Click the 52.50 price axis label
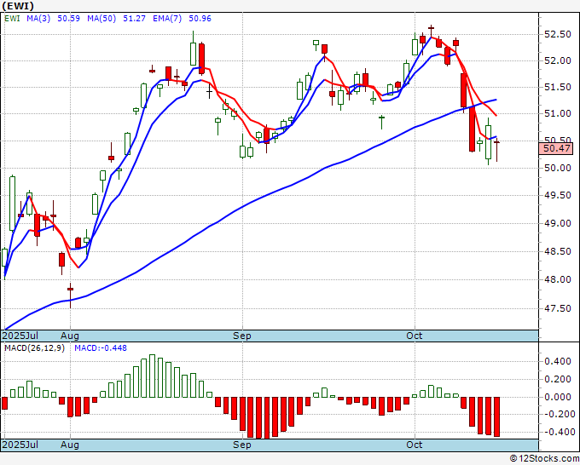 [558, 35]
